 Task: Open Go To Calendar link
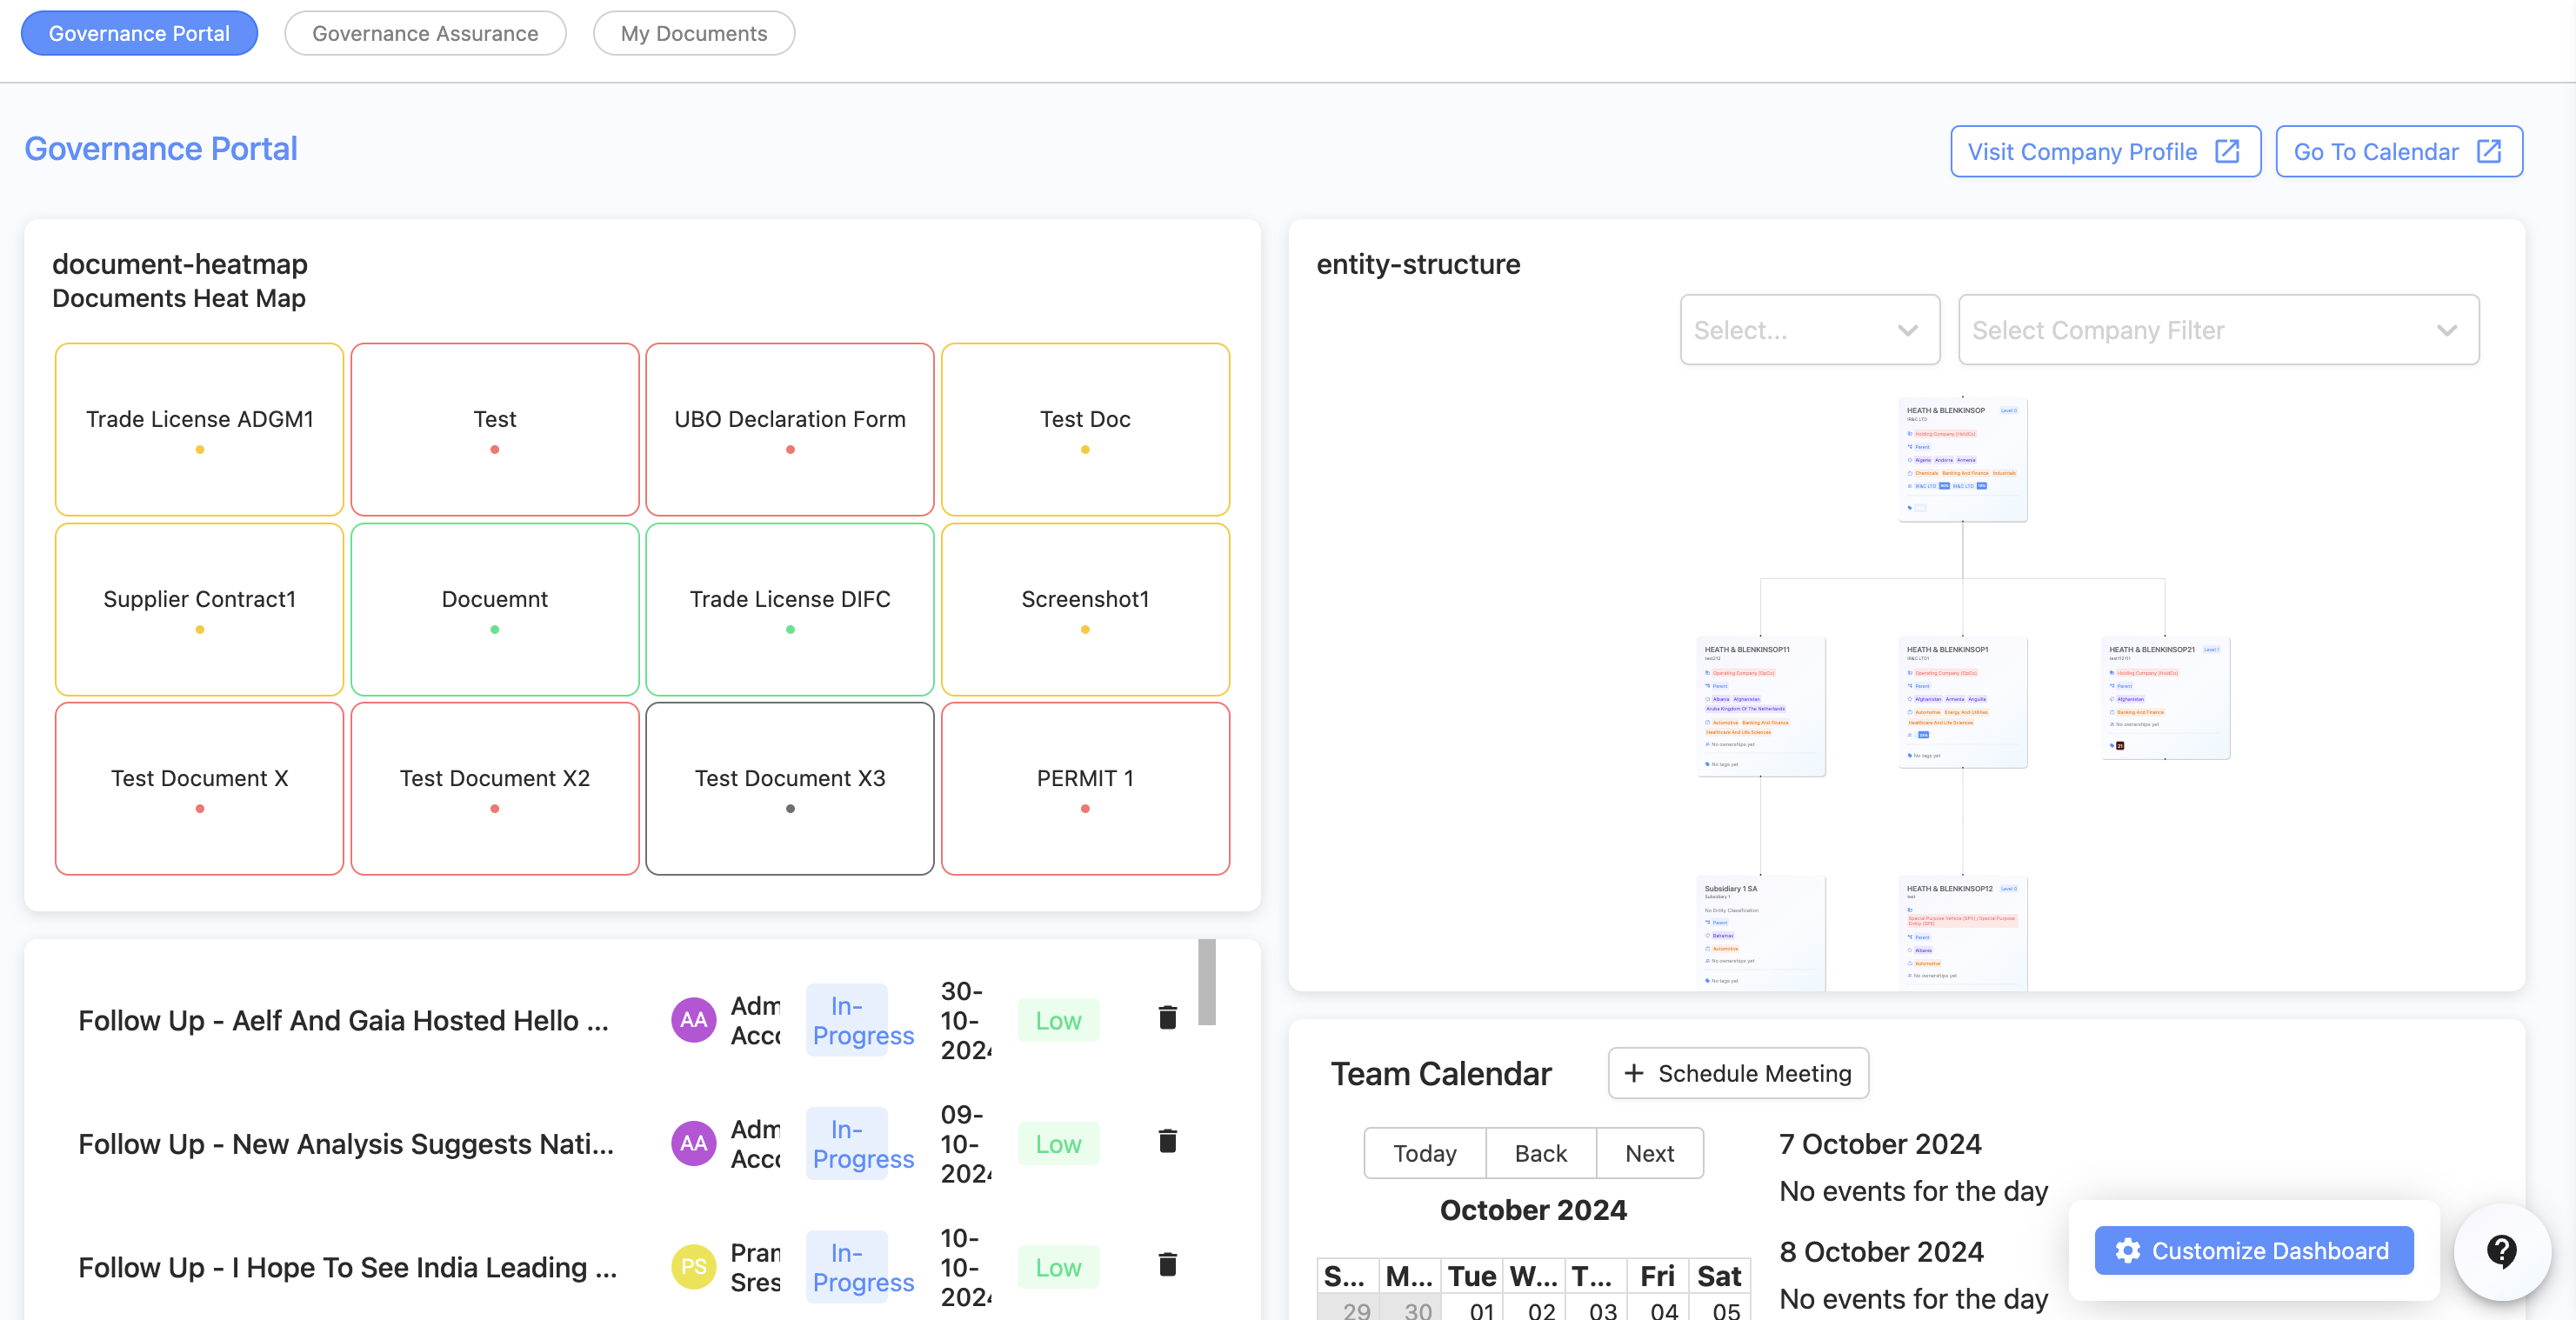2397,152
